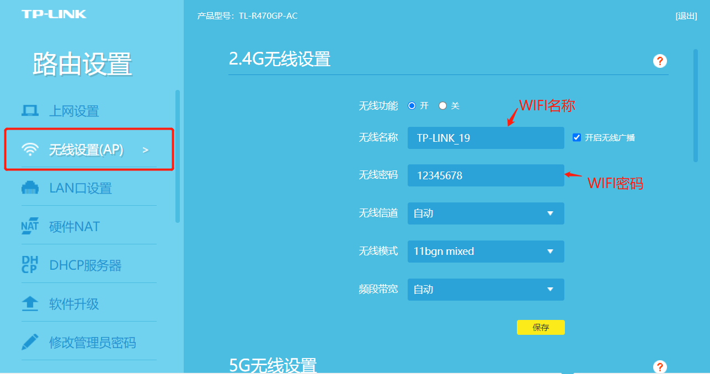Click the Wi-Fi icon beside 无线设置(AP)
This screenshot has width=710, height=374.
tap(30, 149)
